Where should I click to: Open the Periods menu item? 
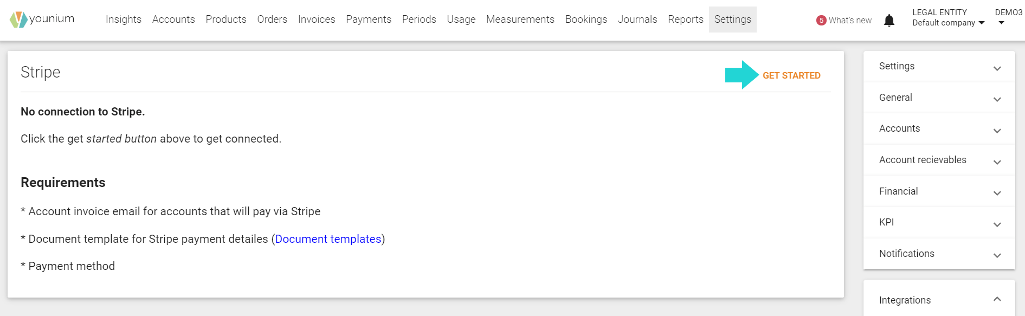click(x=419, y=20)
